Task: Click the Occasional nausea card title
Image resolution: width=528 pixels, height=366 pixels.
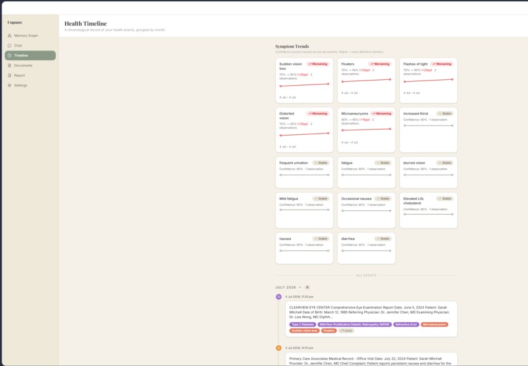Action: [x=356, y=198]
